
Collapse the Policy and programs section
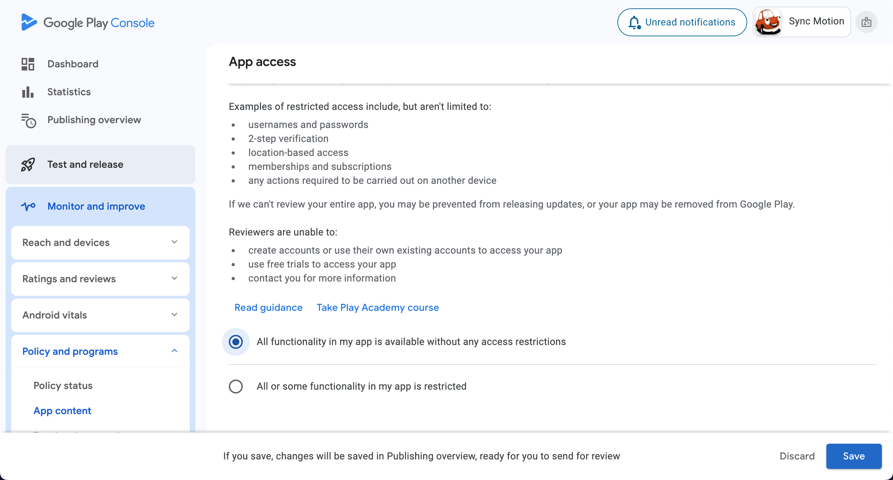tap(100, 352)
